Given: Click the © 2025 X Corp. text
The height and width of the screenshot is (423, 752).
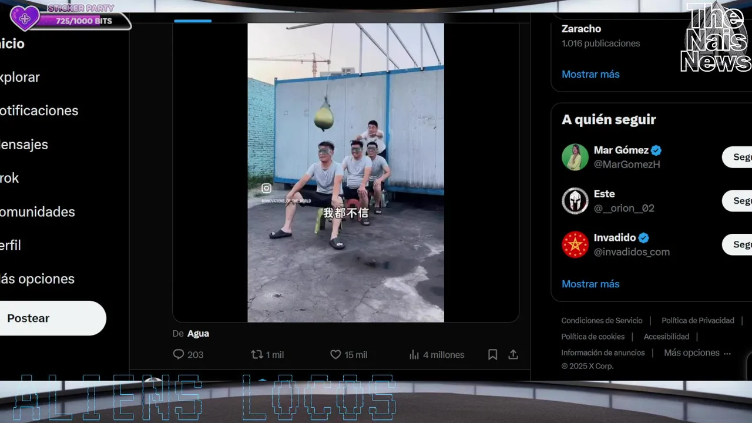Looking at the screenshot, I should [x=587, y=366].
